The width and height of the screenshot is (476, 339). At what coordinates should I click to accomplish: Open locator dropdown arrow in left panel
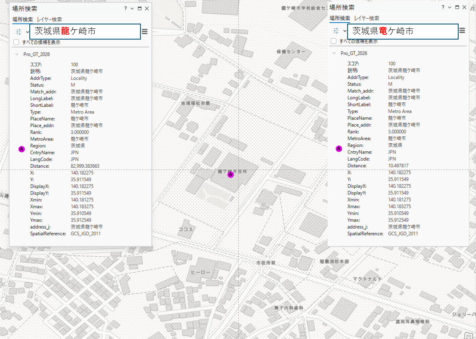click(x=28, y=32)
